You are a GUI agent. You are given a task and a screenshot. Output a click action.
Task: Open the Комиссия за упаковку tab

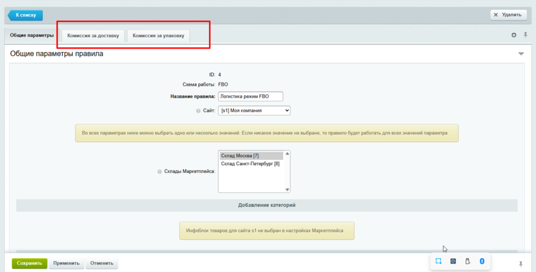158,36
